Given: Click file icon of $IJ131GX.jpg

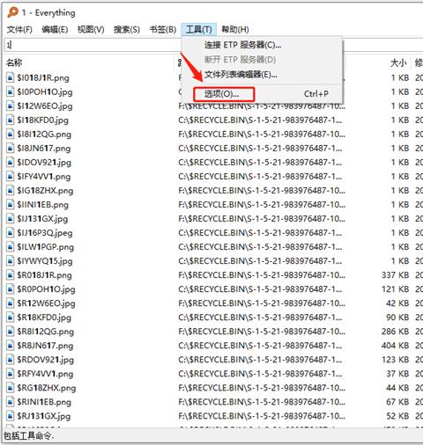Looking at the screenshot, I should tap(11, 218).
